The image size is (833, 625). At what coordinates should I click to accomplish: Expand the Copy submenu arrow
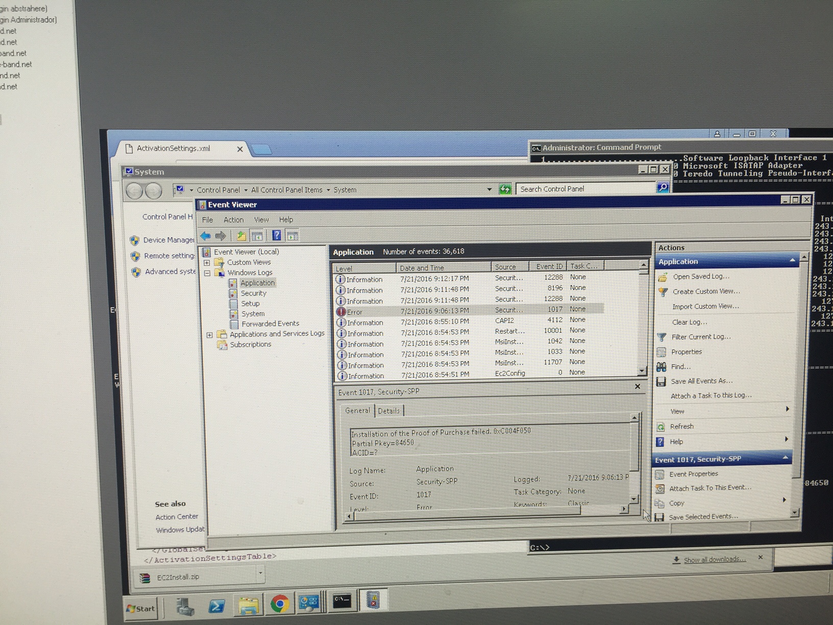click(785, 500)
